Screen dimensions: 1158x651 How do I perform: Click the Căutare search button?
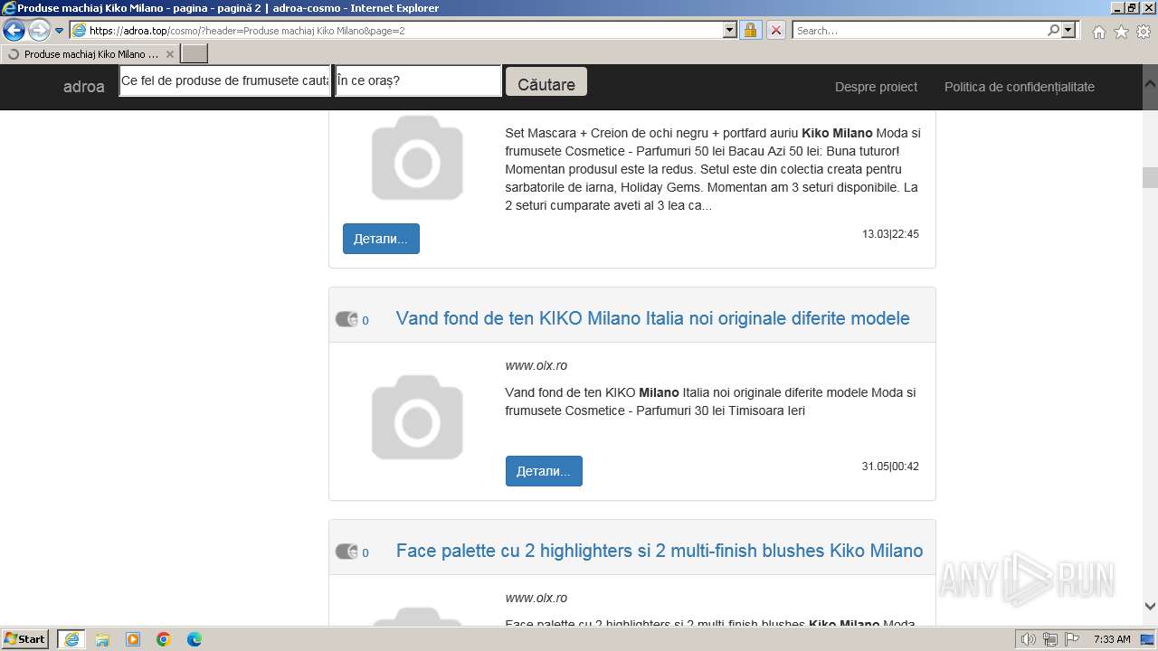[x=546, y=83]
